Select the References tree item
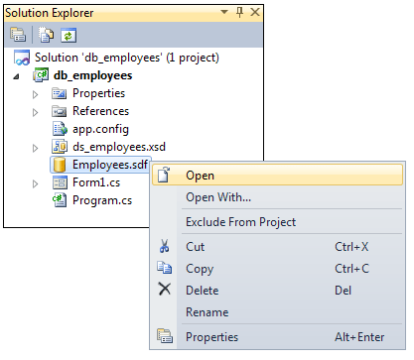Image resolution: width=414 pixels, height=360 pixels. coord(100,111)
